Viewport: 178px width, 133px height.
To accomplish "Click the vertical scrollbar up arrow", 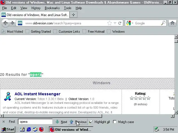I will (176, 37).
